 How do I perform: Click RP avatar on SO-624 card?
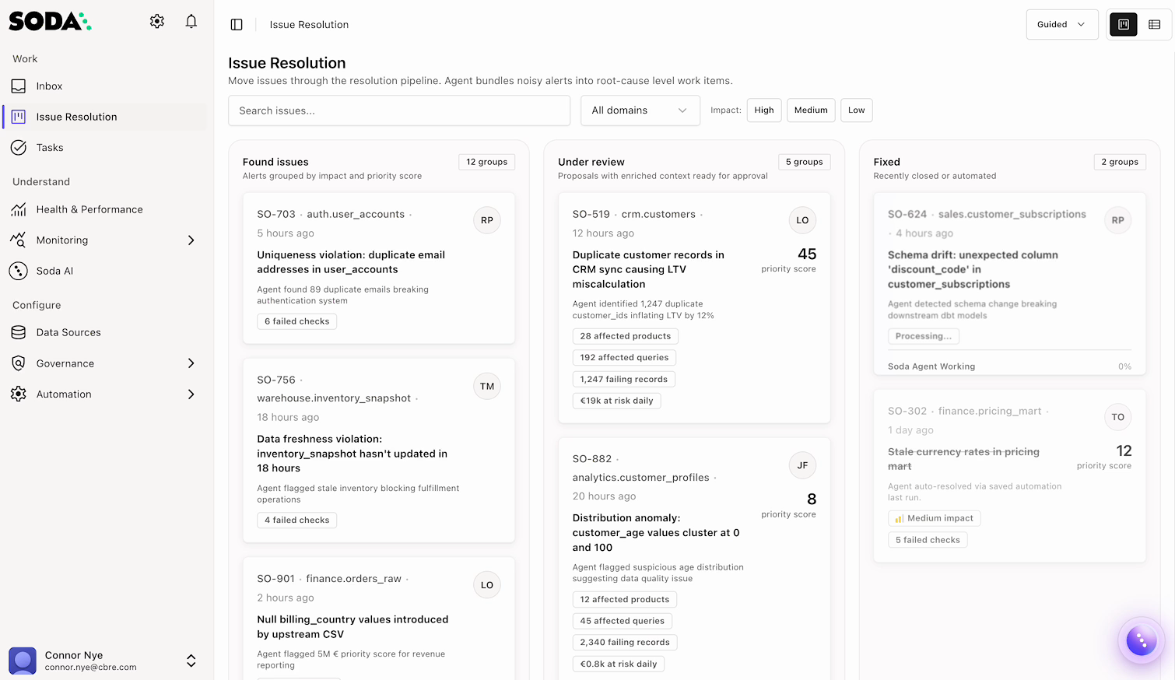pos(1117,220)
